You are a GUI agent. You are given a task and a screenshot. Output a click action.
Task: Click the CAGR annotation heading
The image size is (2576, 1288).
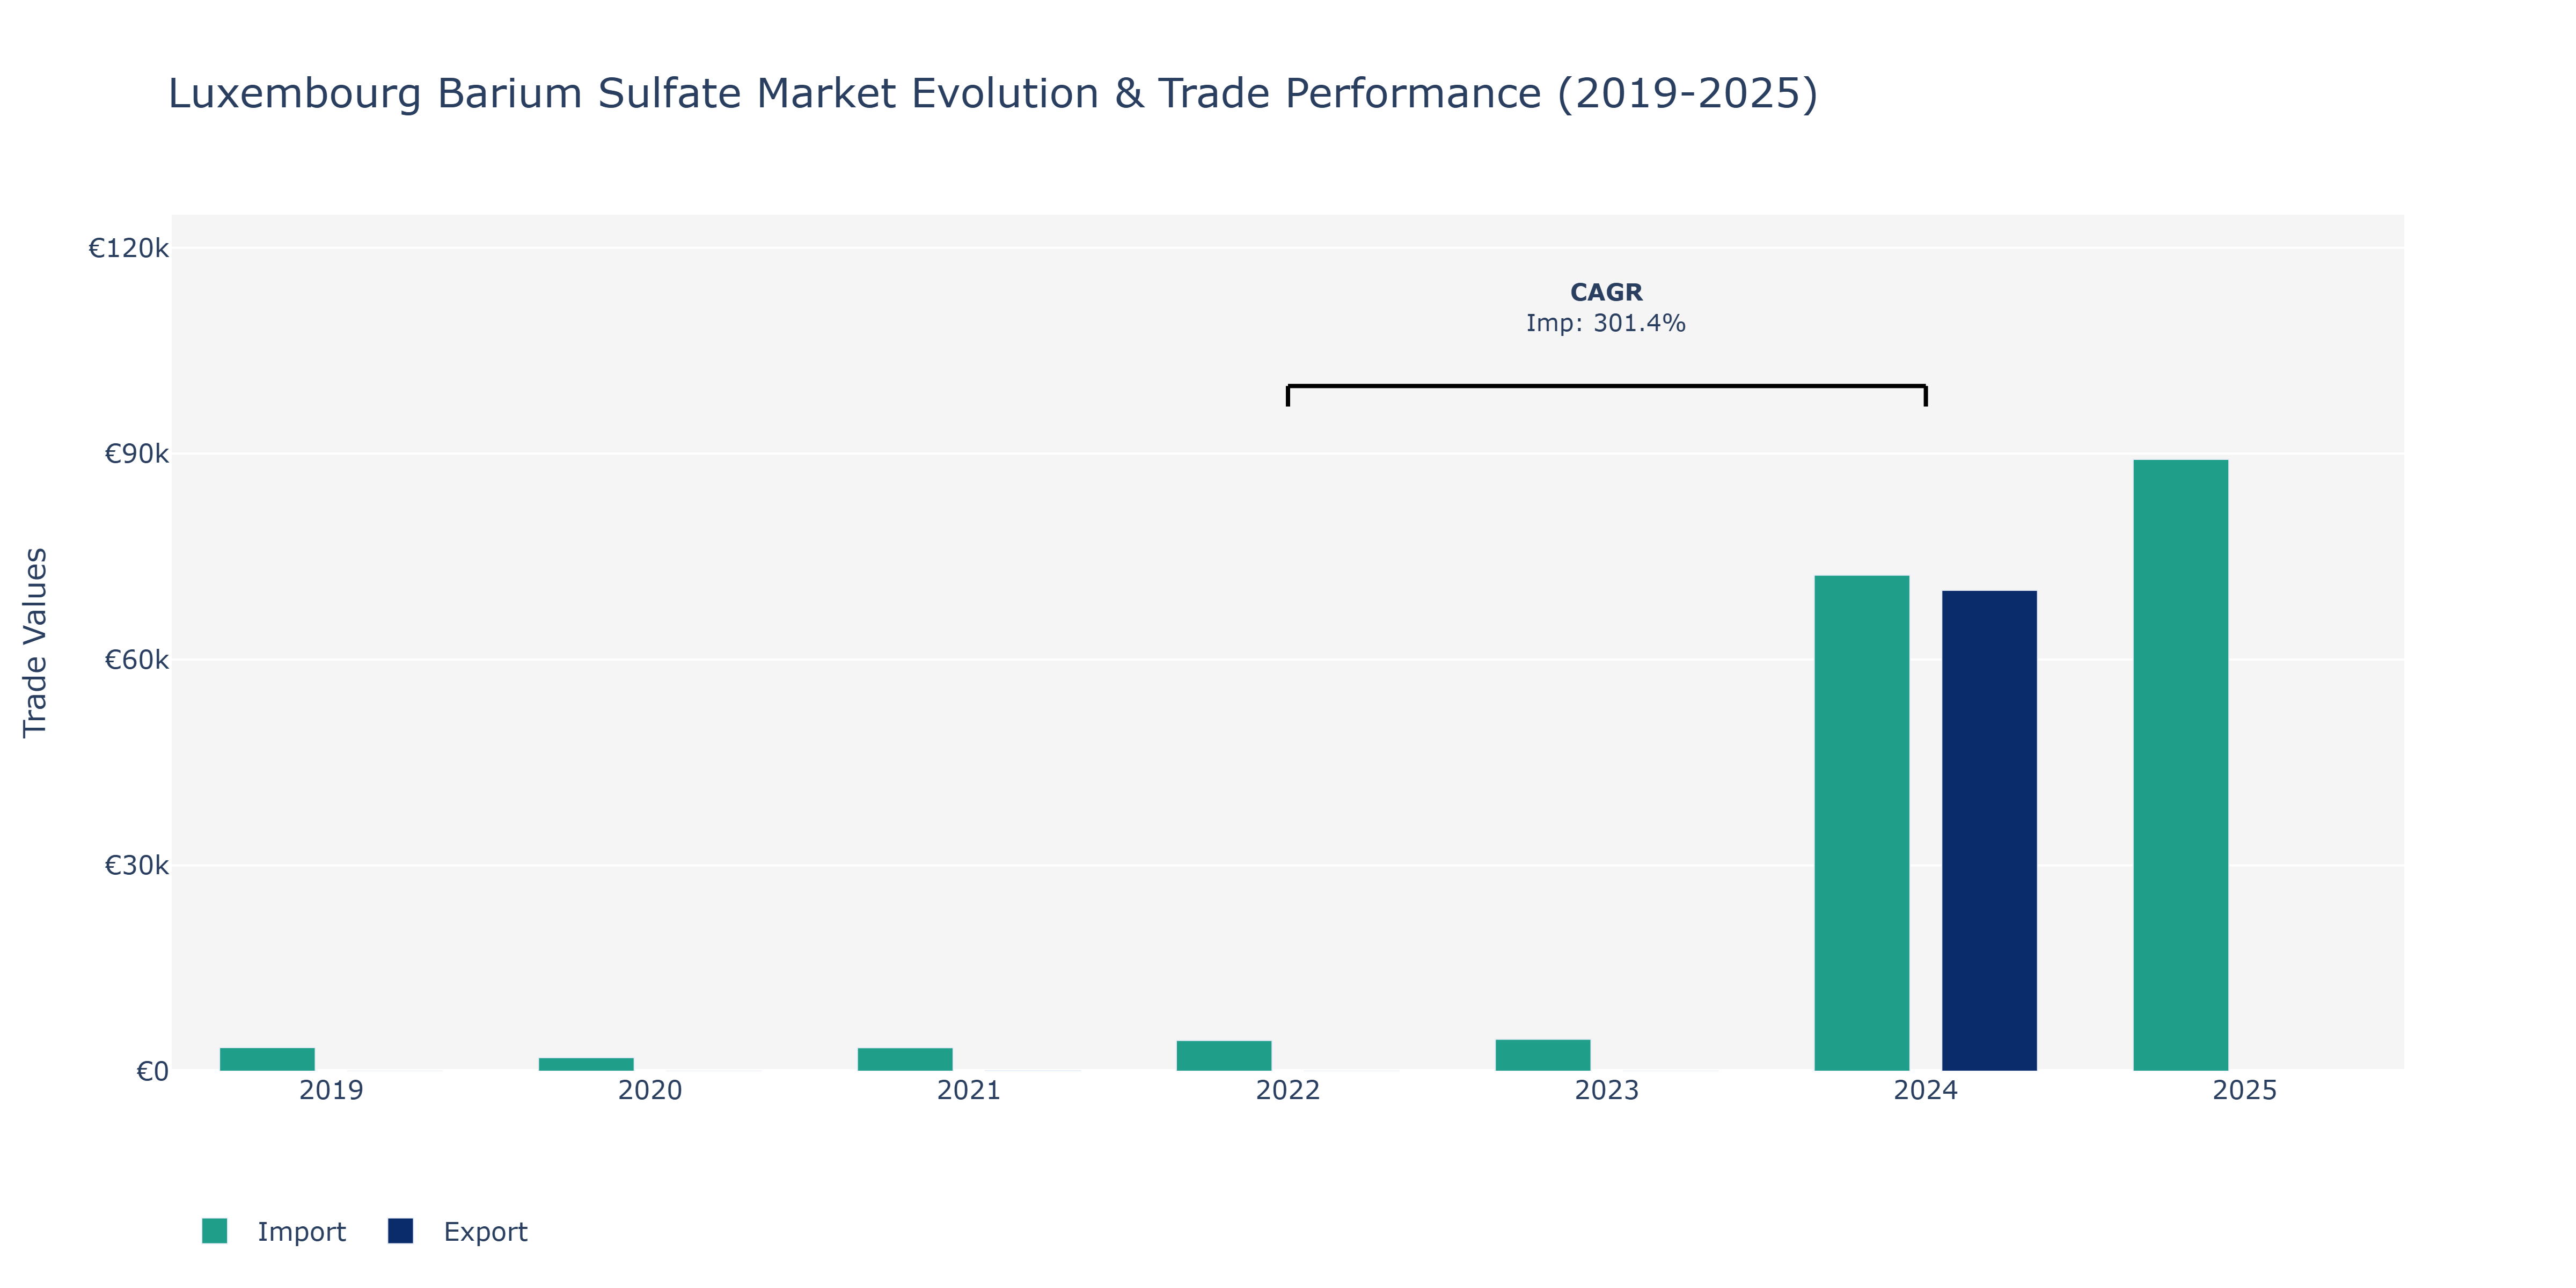point(1606,292)
